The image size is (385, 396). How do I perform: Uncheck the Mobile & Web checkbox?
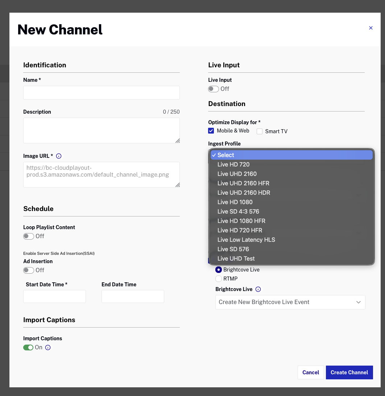pyautogui.click(x=211, y=131)
